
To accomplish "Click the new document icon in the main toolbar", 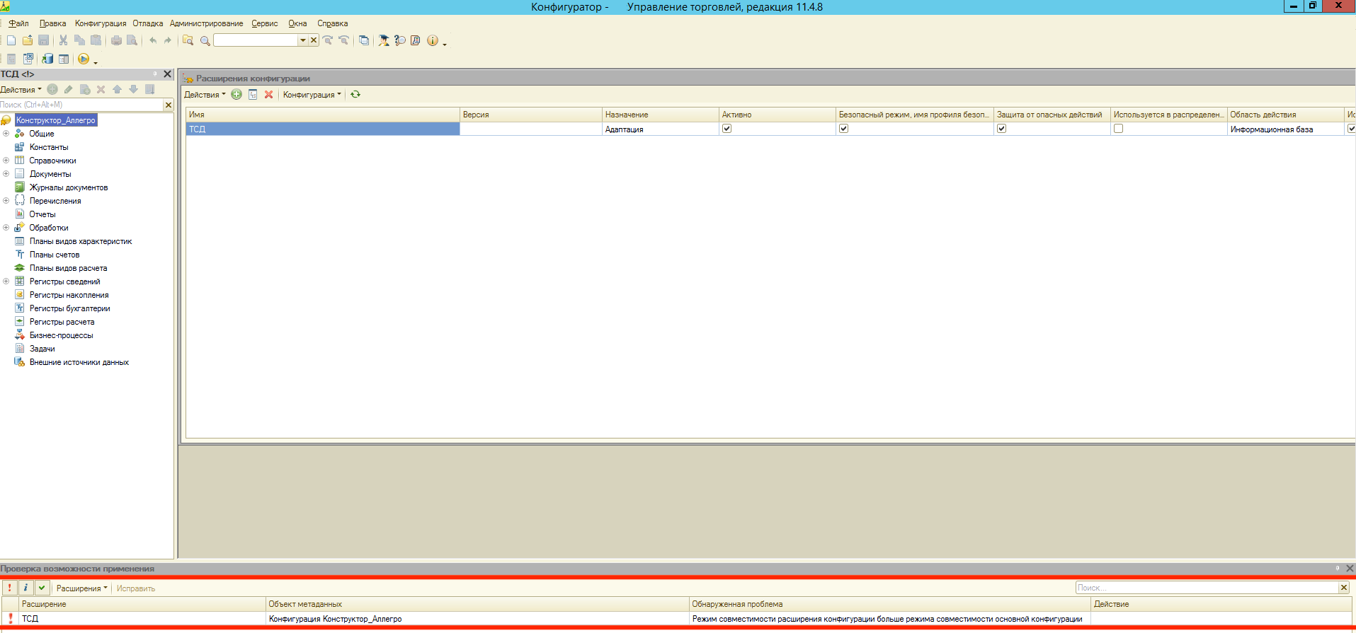I will click(11, 40).
